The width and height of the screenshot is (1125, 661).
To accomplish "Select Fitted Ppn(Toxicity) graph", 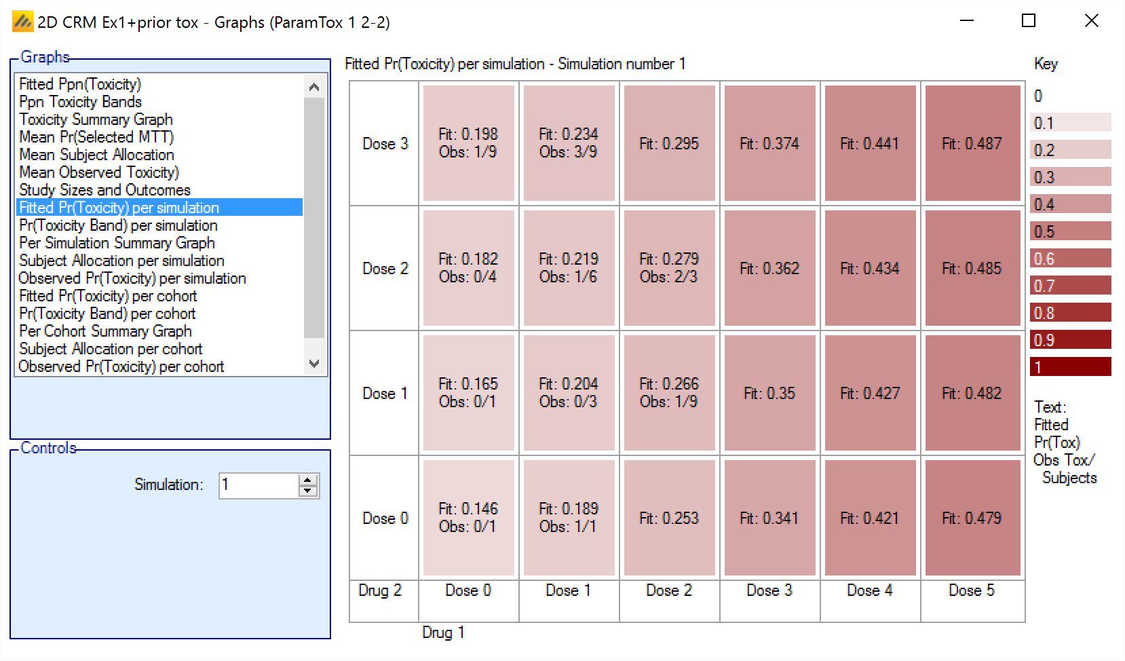I will (x=80, y=84).
